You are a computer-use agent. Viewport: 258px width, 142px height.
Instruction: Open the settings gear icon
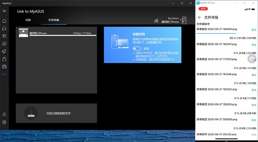click(4, 122)
